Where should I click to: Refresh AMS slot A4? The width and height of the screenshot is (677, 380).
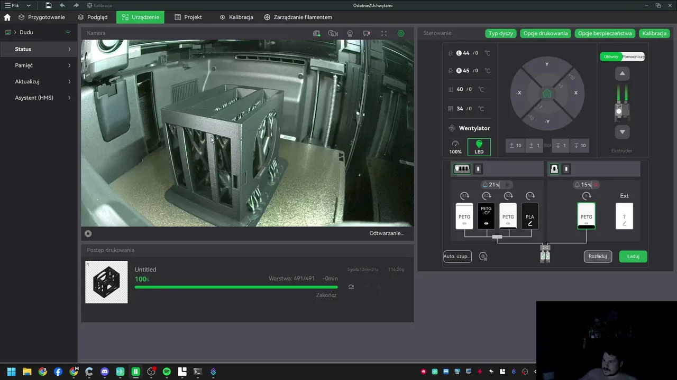[530, 196]
